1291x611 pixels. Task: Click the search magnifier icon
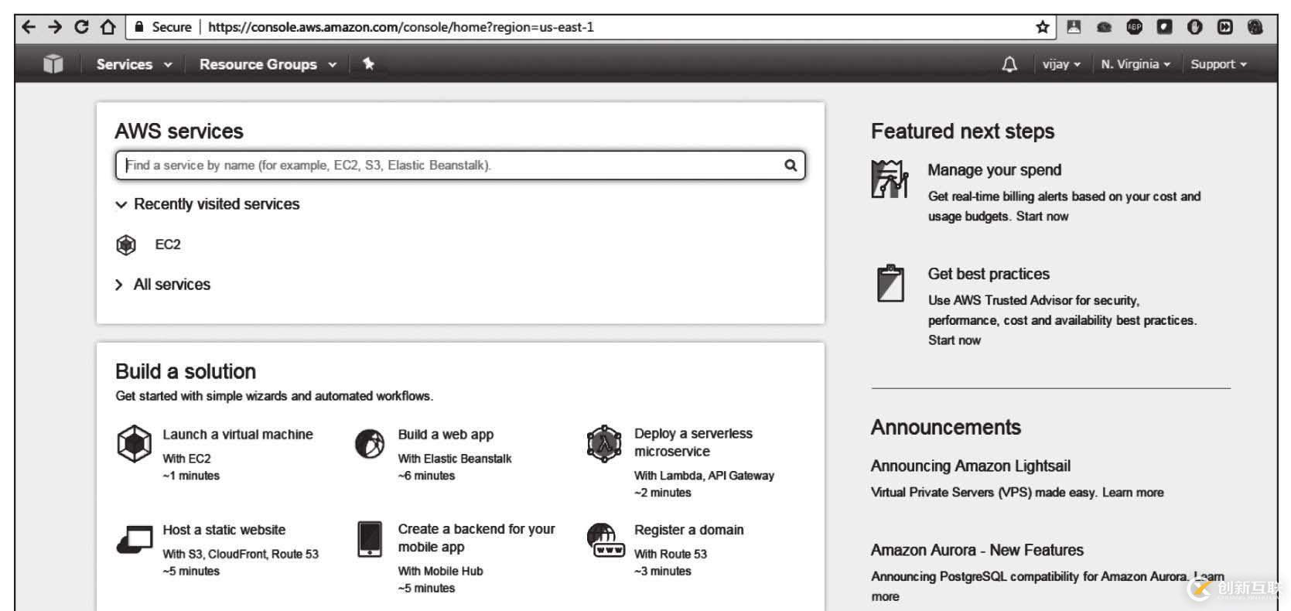[791, 165]
